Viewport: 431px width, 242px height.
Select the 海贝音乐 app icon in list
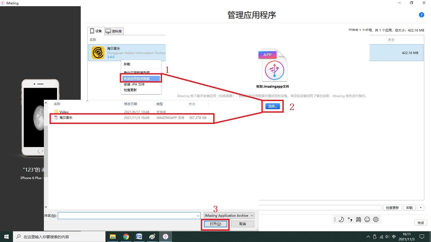click(98, 52)
